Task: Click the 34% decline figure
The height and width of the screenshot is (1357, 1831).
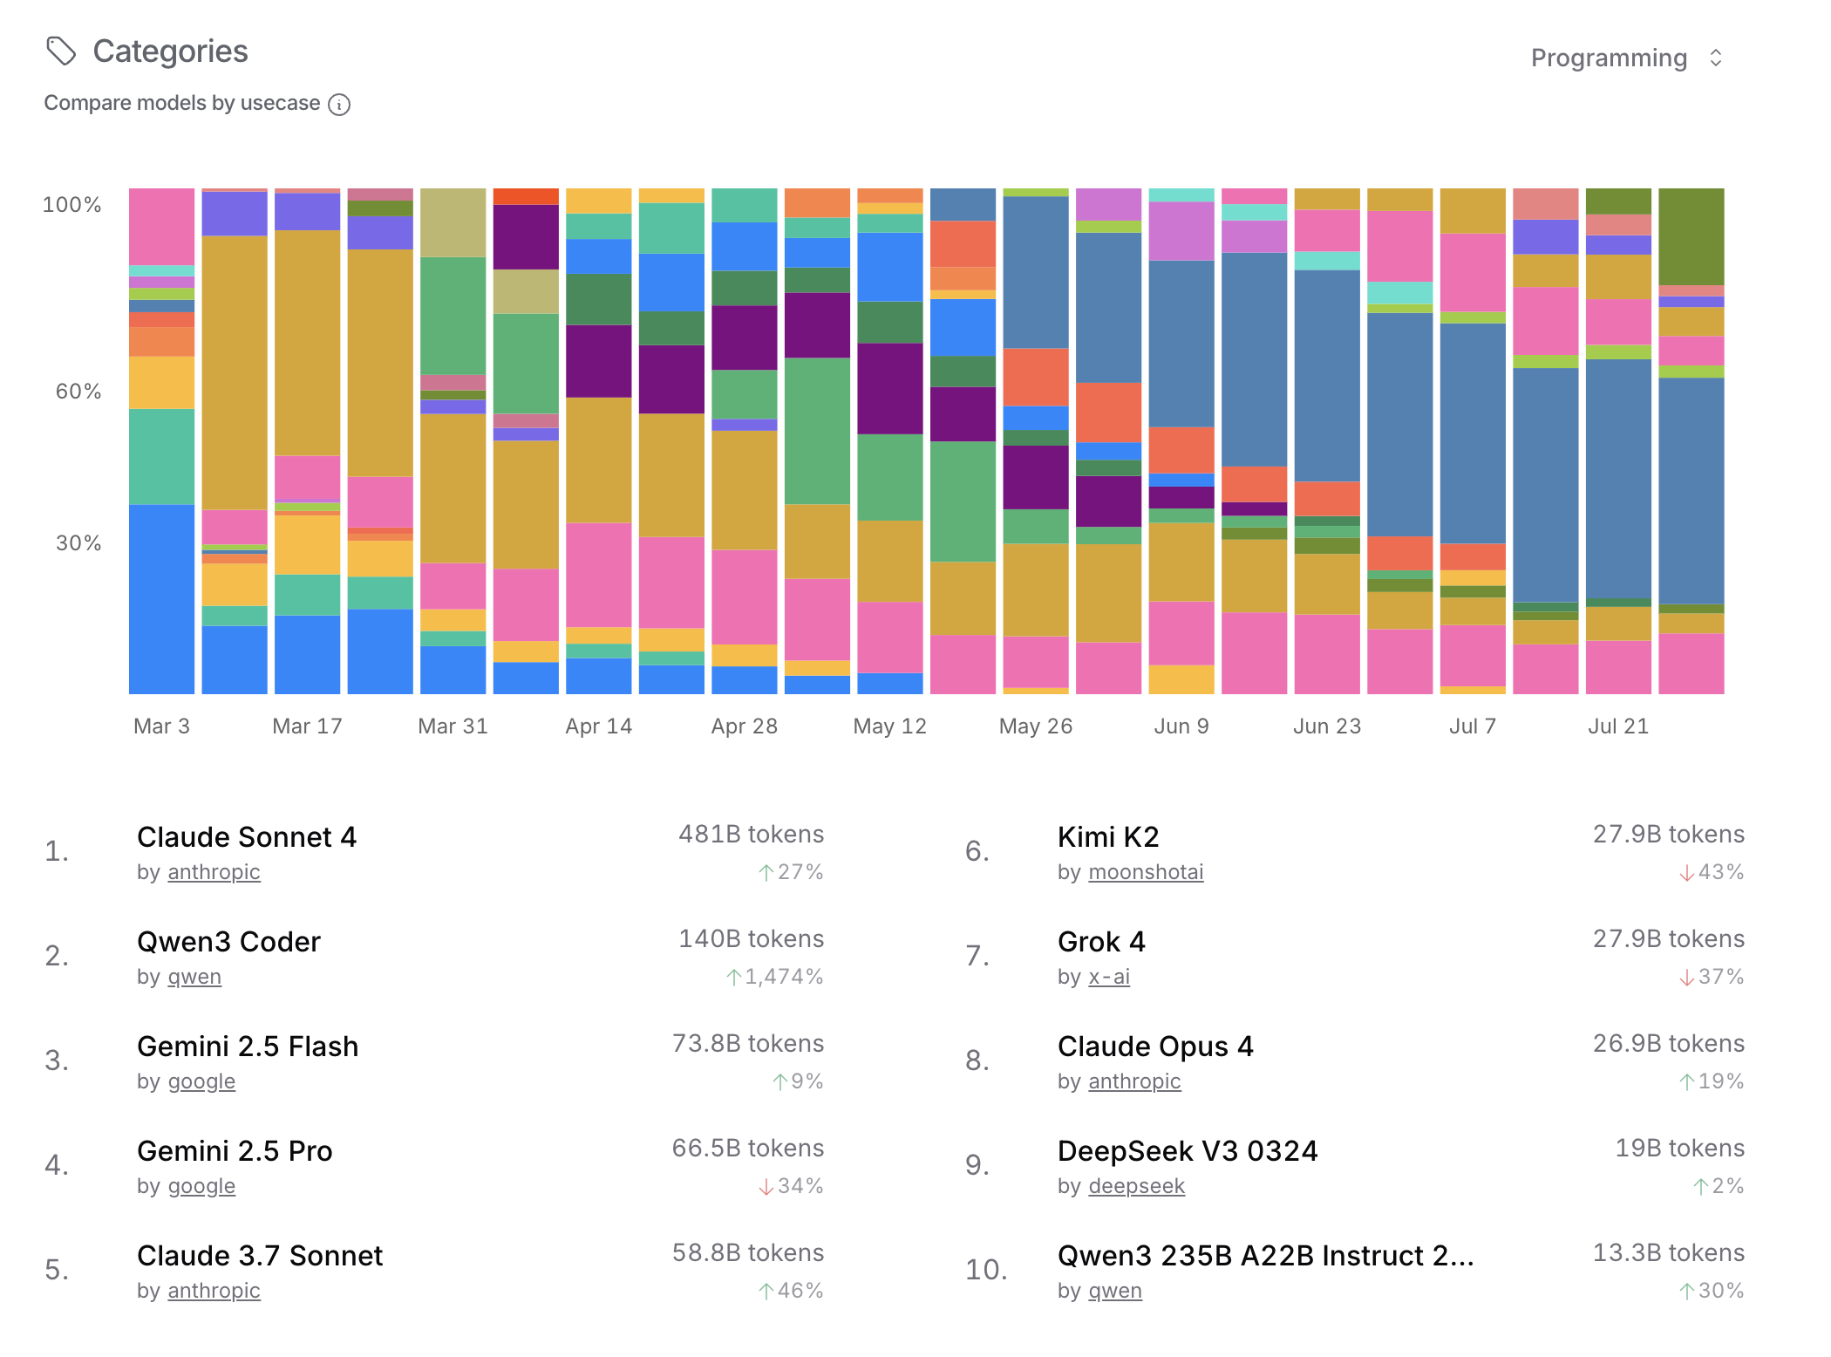Action: tap(791, 1186)
